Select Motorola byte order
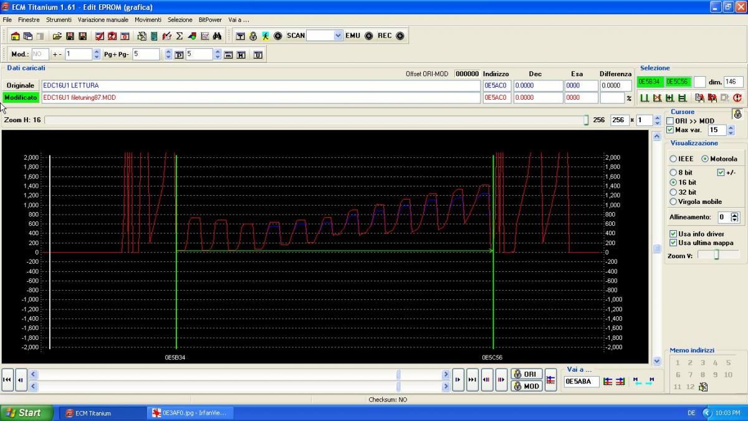 pyautogui.click(x=705, y=159)
